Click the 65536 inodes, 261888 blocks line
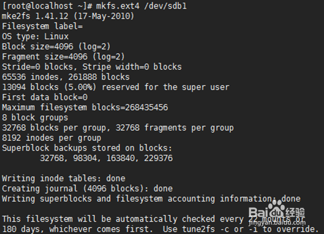Screen dimensions: 324x234 (66, 77)
